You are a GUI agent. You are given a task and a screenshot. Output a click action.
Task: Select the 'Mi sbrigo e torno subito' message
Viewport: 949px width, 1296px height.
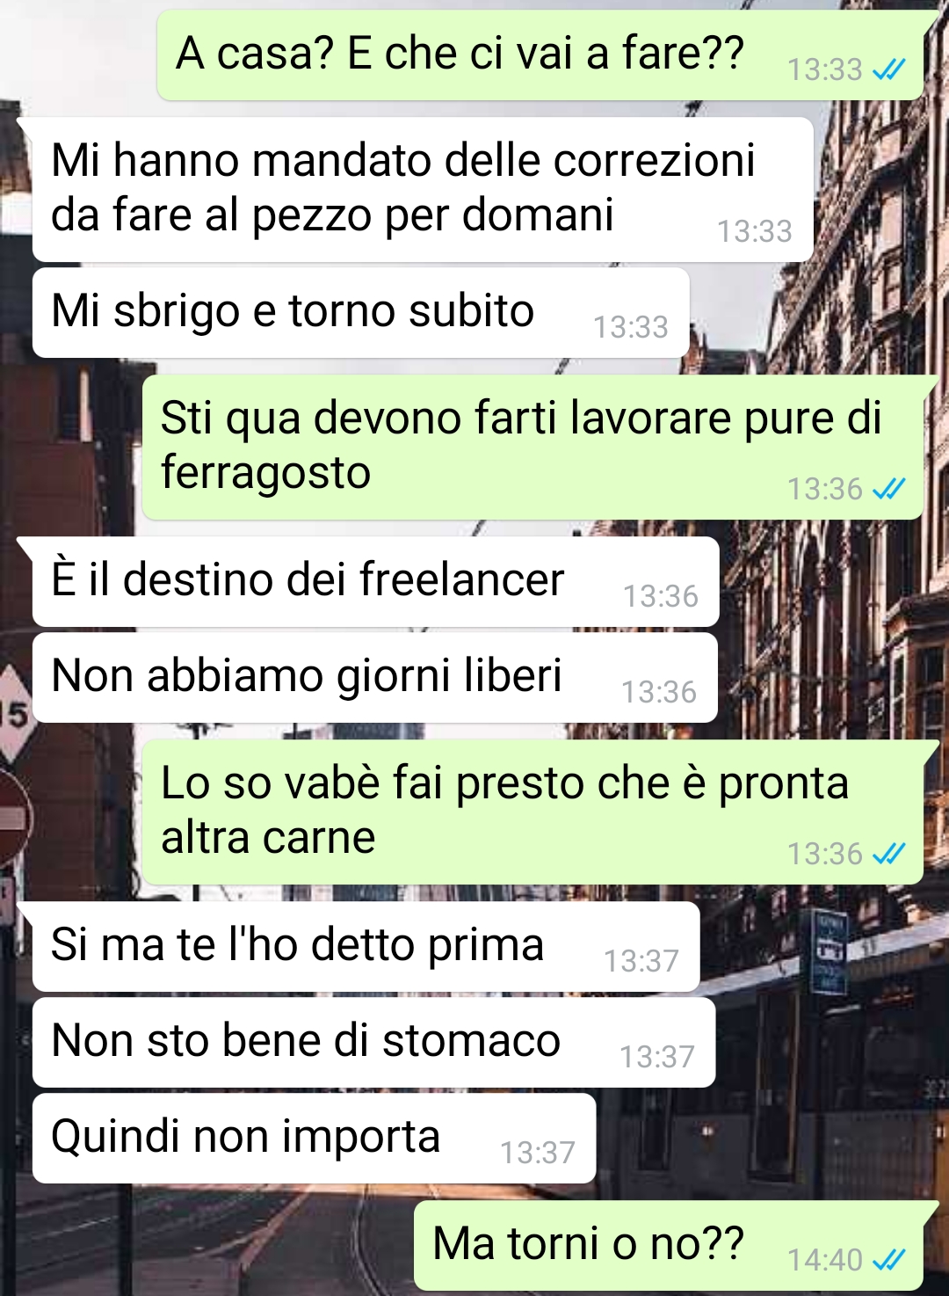click(x=361, y=313)
